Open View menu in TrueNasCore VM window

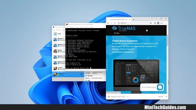point(77,27)
